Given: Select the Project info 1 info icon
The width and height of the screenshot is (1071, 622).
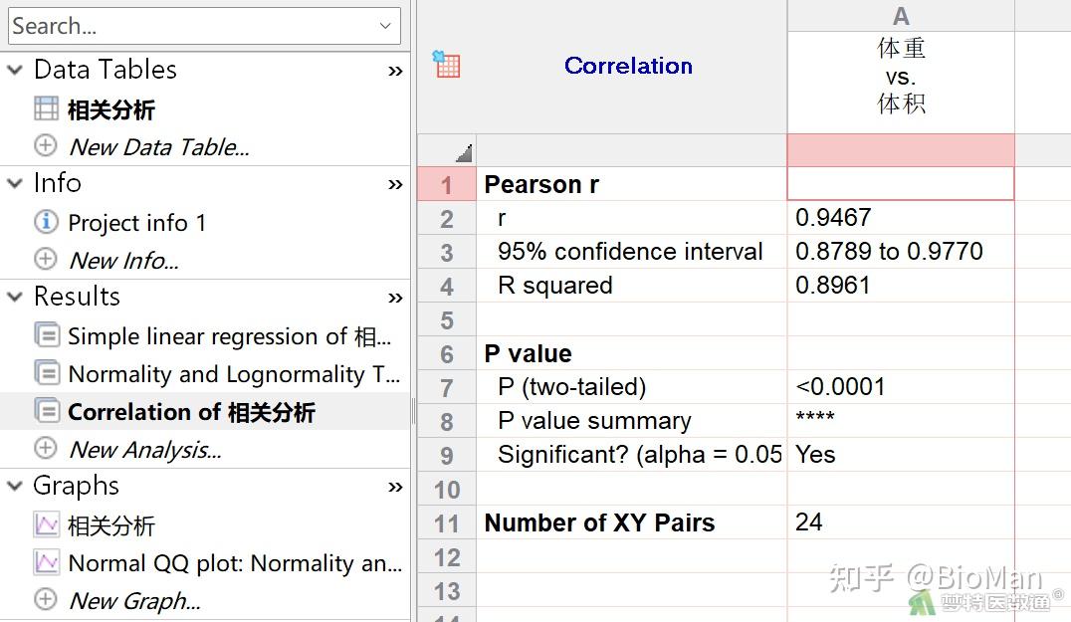Looking at the screenshot, I should coord(46,222).
